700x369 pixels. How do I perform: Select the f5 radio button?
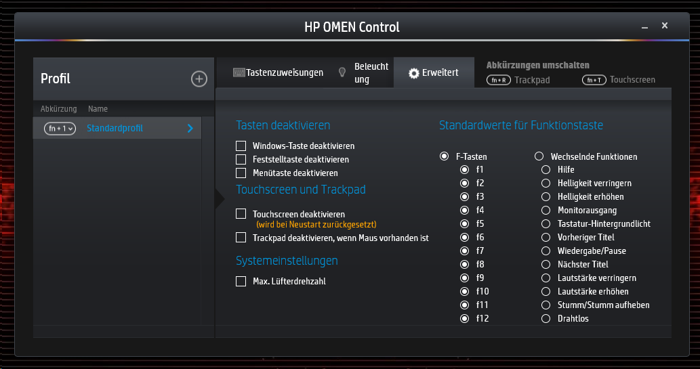point(465,223)
